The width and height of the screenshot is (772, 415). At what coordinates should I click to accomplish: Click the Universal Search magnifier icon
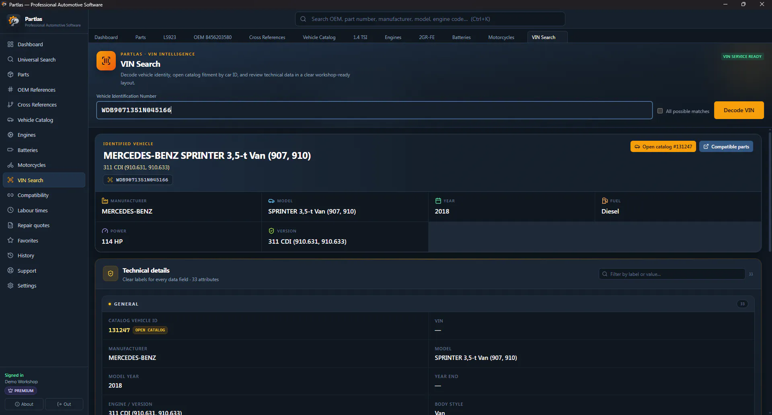point(10,60)
